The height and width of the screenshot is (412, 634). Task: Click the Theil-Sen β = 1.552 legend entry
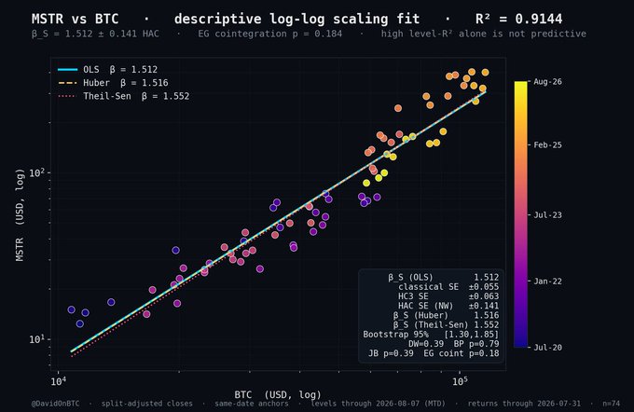[123, 96]
